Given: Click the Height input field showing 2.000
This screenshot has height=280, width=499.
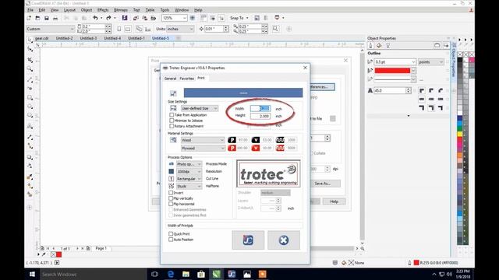Looking at the screenshot, I should (x=260, y=116).
